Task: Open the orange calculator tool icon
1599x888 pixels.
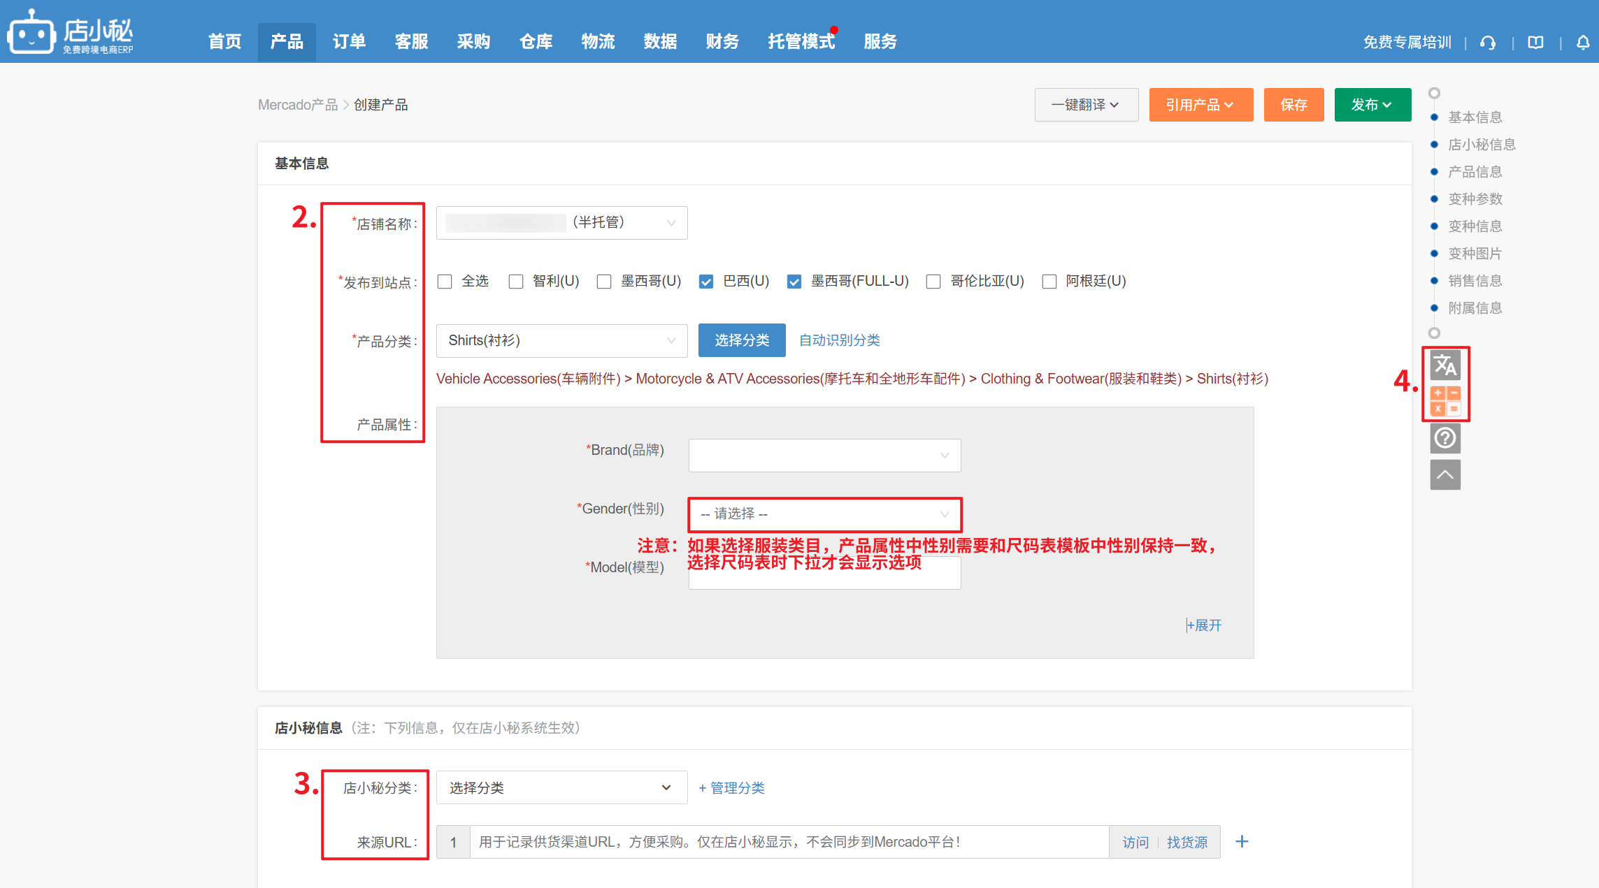Action: tap(1444, 401)
